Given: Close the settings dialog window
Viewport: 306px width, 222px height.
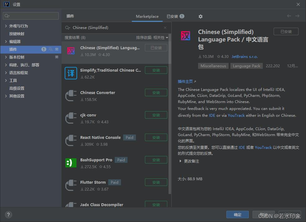Looking at the screenshot, I should pos(298,4).
